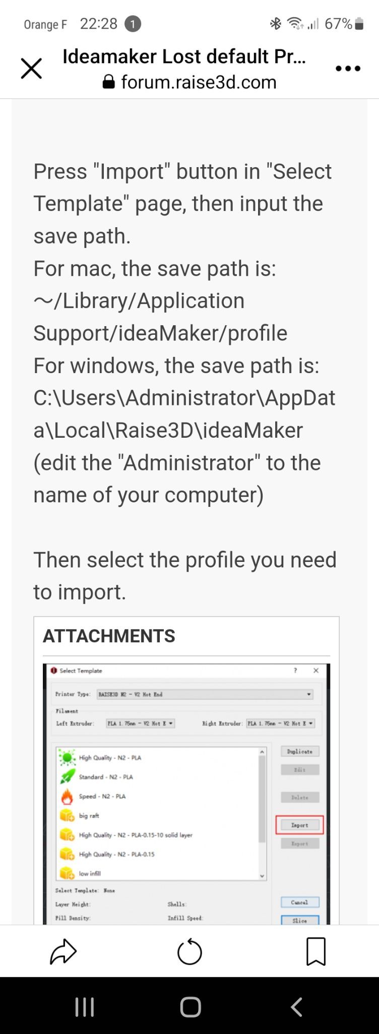Viewport: 379px width, 1034px height.
Task: Open the three-dot more options menu
Action: [348, 68]
